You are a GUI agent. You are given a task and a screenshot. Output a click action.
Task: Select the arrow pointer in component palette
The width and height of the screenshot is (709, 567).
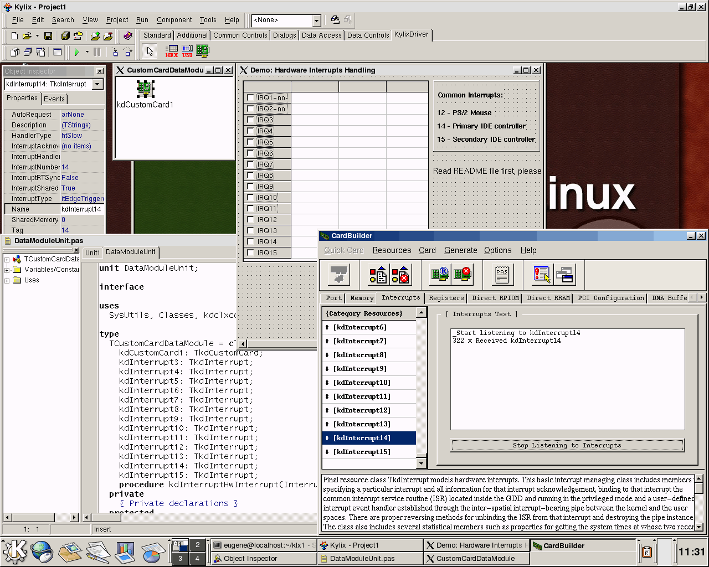point(150,51)
